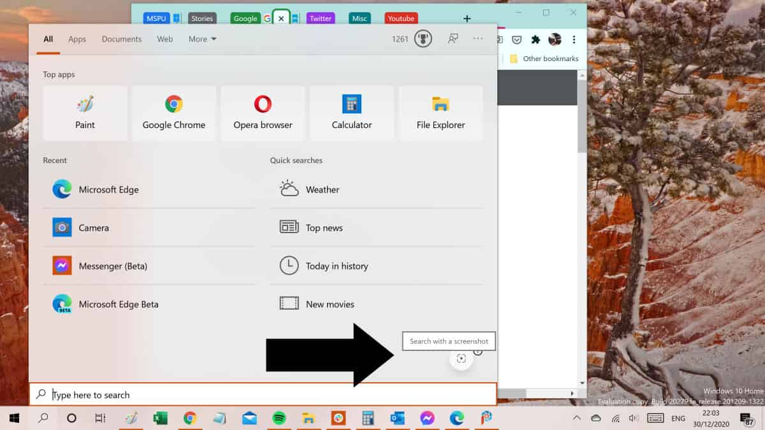Launch Google Chrome from Top apps
The image size is (765, 430).
coord(174,113)
